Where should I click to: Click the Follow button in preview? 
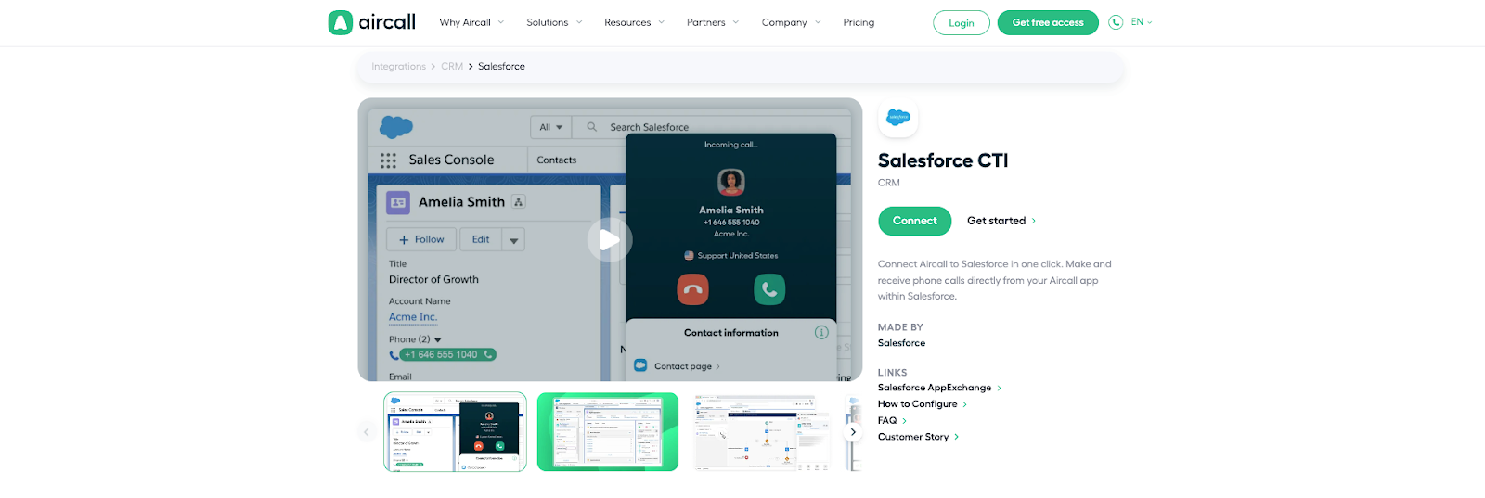[421, 239]
